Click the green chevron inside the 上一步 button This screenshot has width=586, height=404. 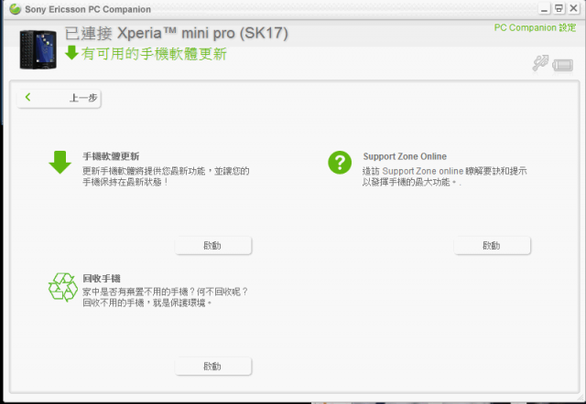[27, 97]
